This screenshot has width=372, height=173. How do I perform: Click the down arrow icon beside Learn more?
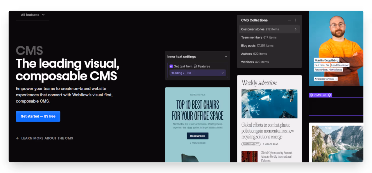tap(17, 138)
